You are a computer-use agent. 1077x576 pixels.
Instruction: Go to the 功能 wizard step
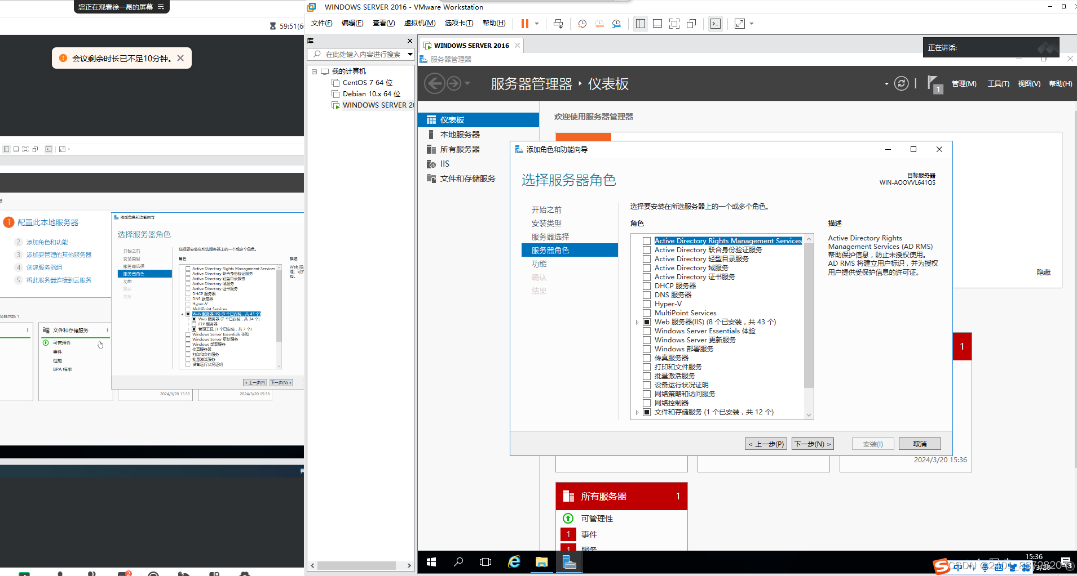tap(539, 264)
